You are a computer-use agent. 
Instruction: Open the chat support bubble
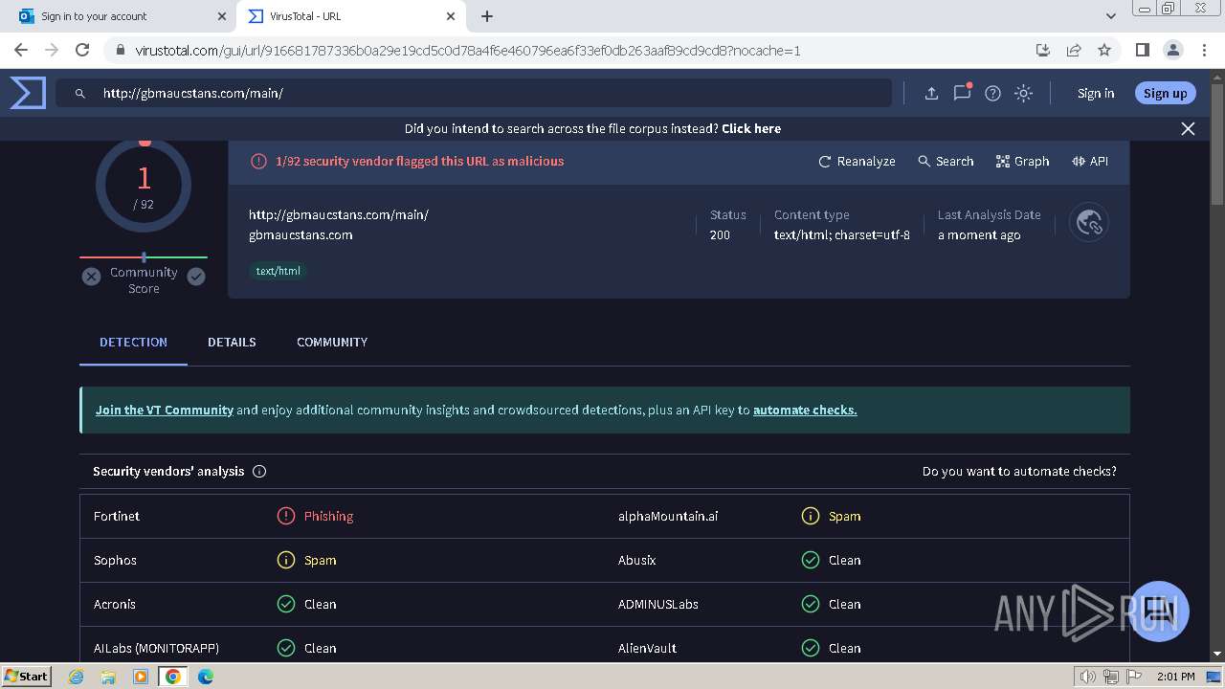(1159, 611)
